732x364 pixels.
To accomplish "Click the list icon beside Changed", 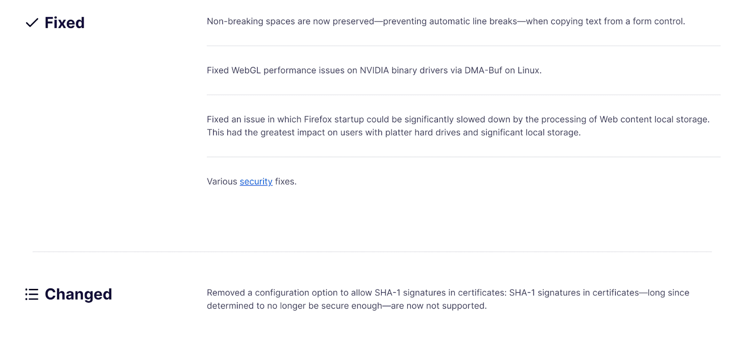I will pyautogui.click(x=32, y=294).
